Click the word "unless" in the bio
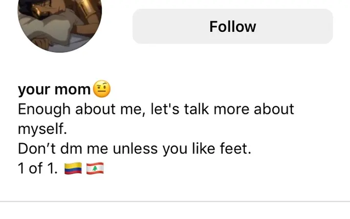The width and height of the screenshot is (350, 219). click(135, 149)
